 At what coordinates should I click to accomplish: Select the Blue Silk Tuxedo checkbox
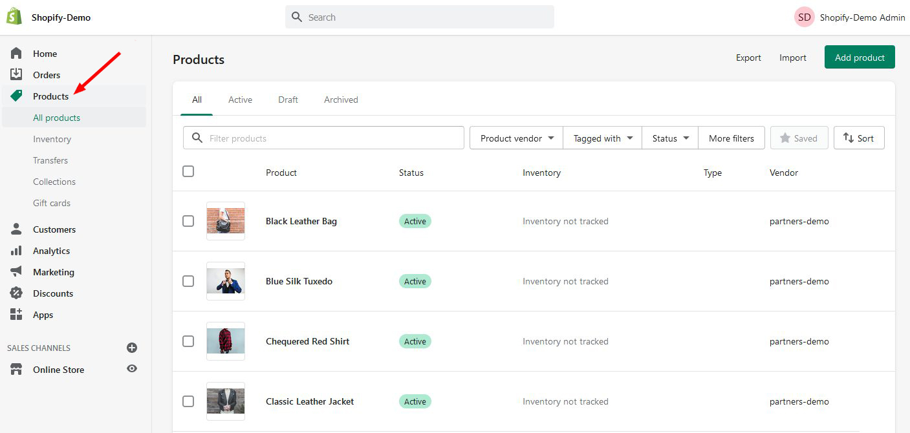(x=188, y=281)
